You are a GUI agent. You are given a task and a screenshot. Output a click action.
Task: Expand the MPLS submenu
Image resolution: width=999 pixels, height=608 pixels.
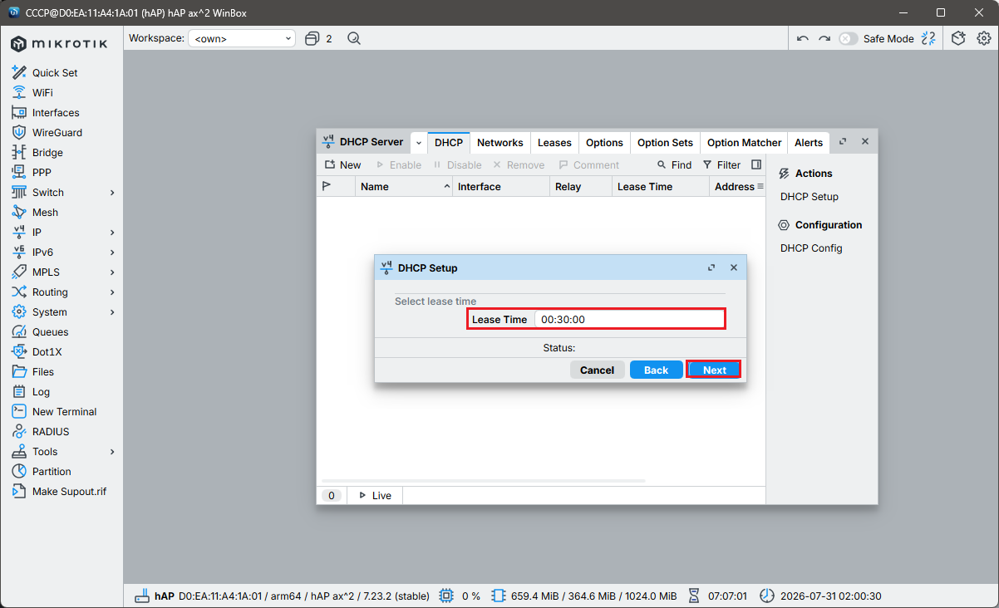point(112,272)
